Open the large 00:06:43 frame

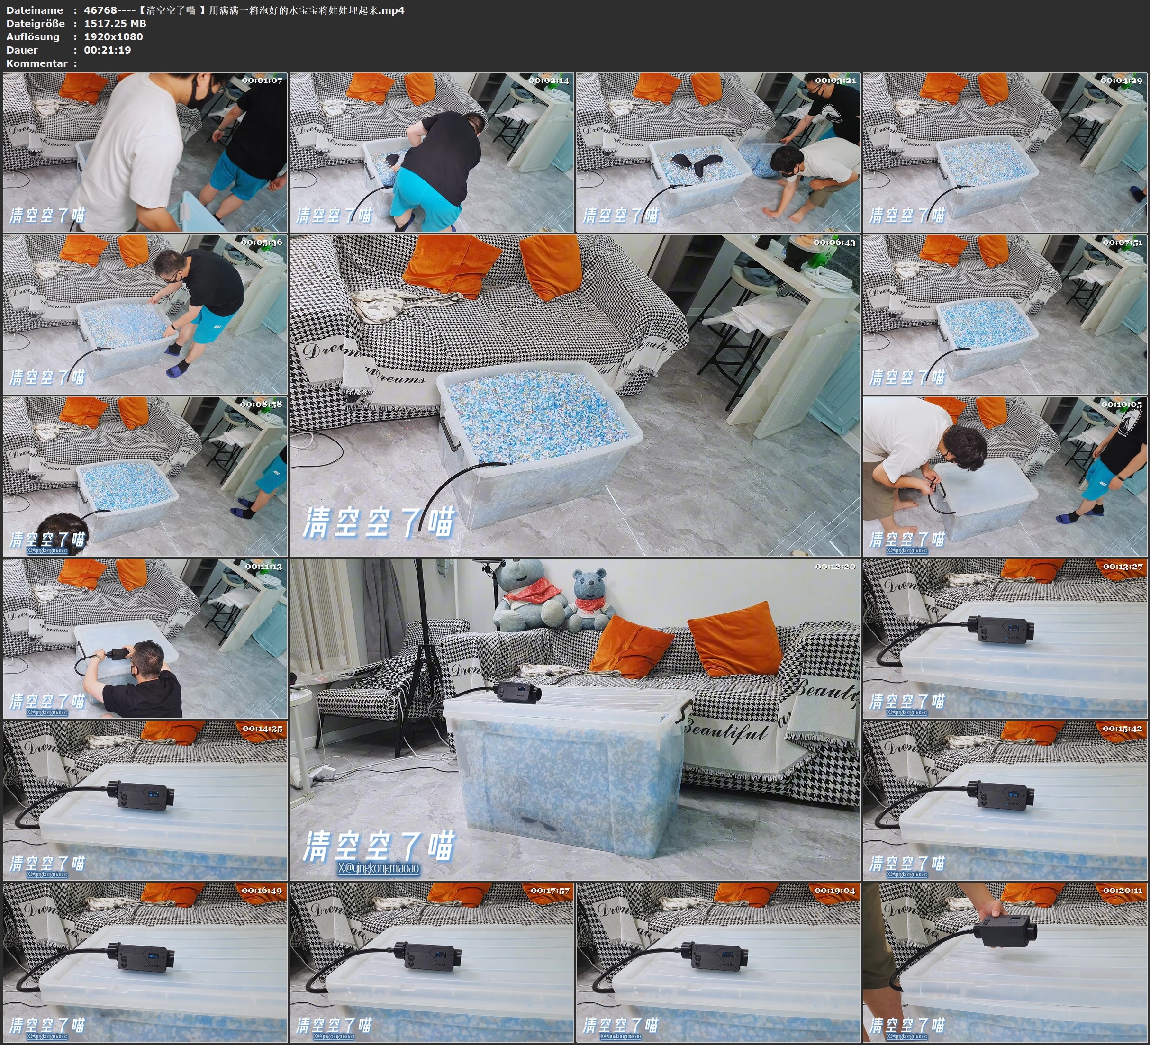(574, 395)
